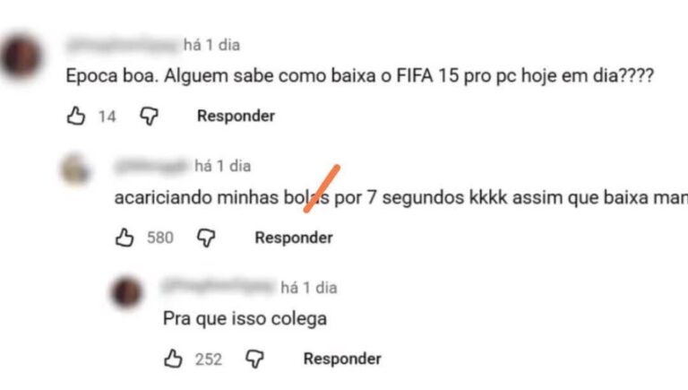Click Responder under the 580-likes comment
The image size is (688, 390).
coord(294,238)
